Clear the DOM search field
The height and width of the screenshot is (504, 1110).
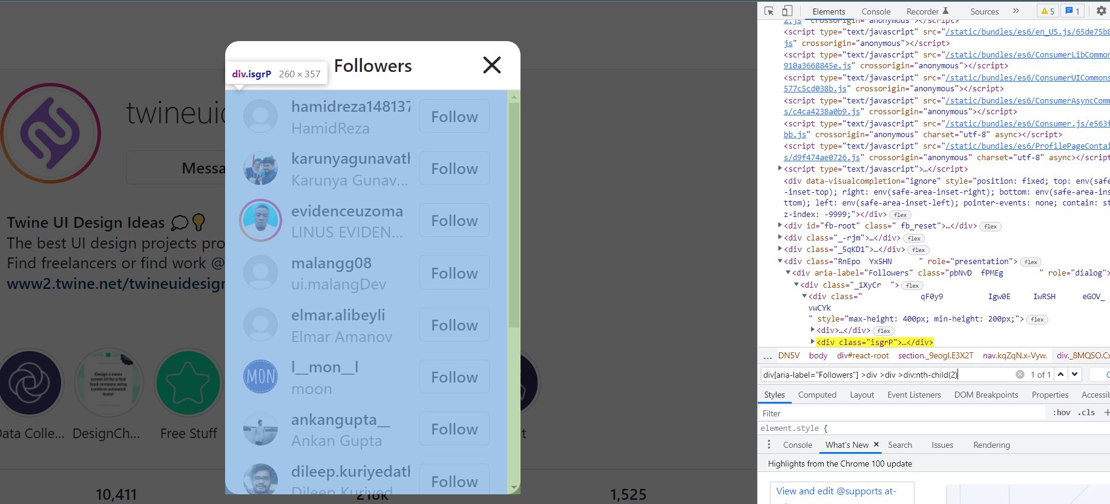click(1020, 375)
